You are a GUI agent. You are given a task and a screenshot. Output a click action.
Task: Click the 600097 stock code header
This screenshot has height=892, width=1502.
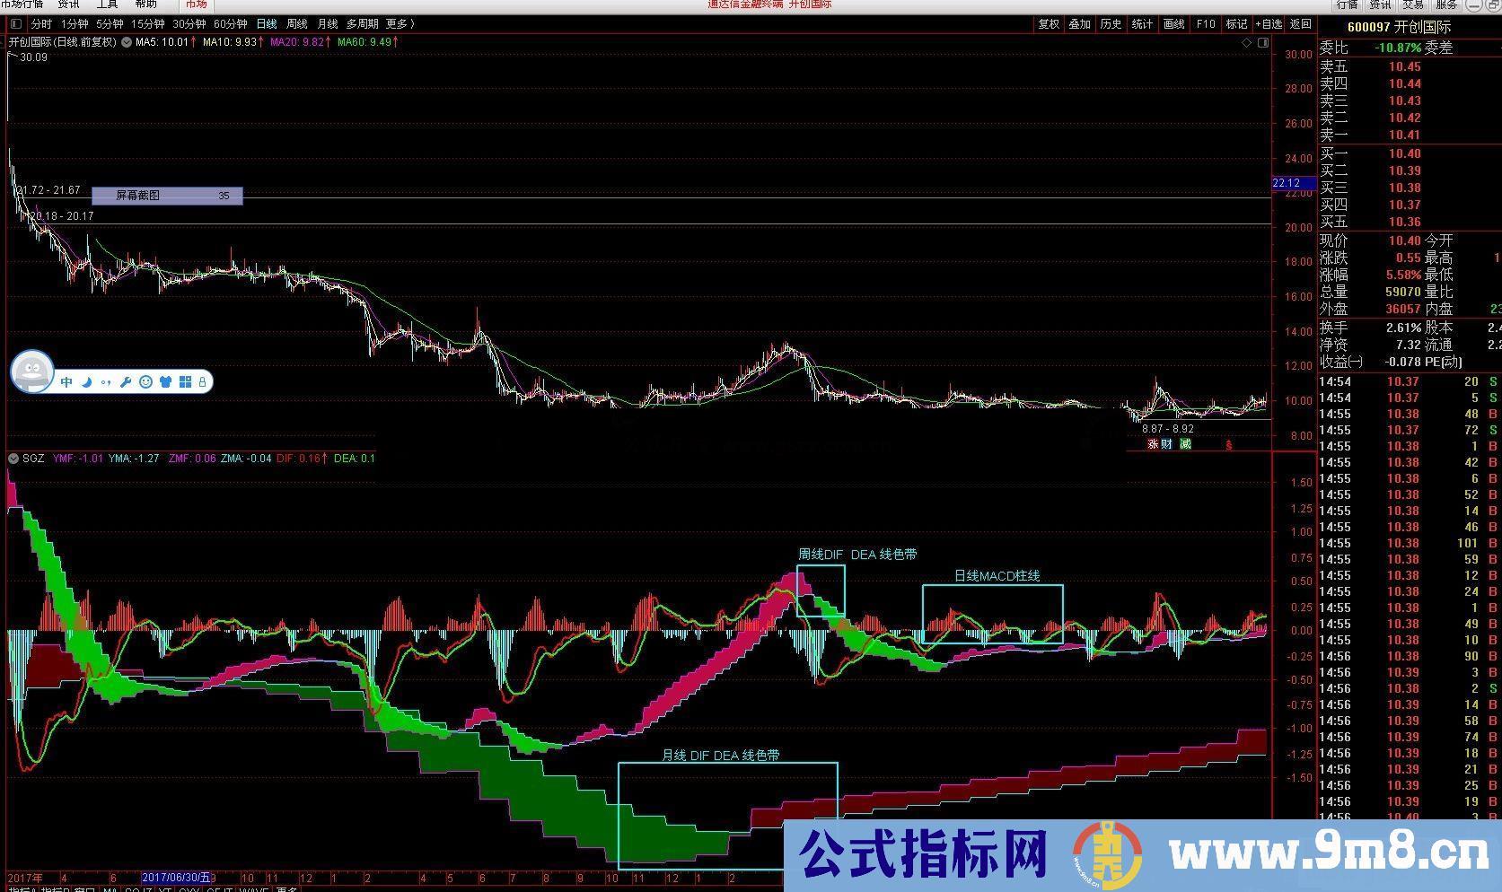[x=1368, y=27]
